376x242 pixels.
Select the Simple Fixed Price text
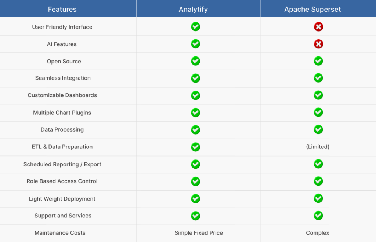[x=199, y=233]
